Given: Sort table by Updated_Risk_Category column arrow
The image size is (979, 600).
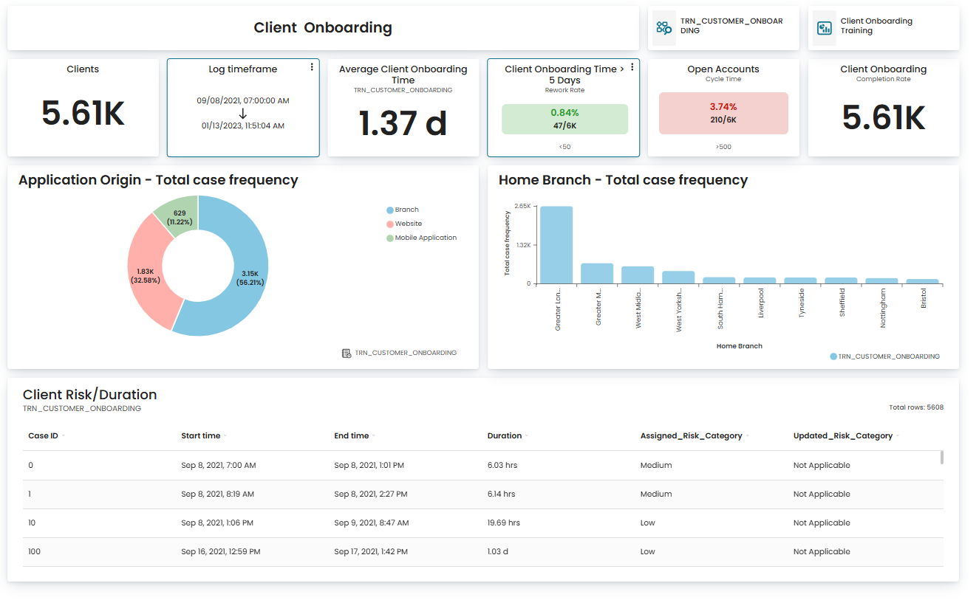Looking at the screenshot, I should (898, 436).
